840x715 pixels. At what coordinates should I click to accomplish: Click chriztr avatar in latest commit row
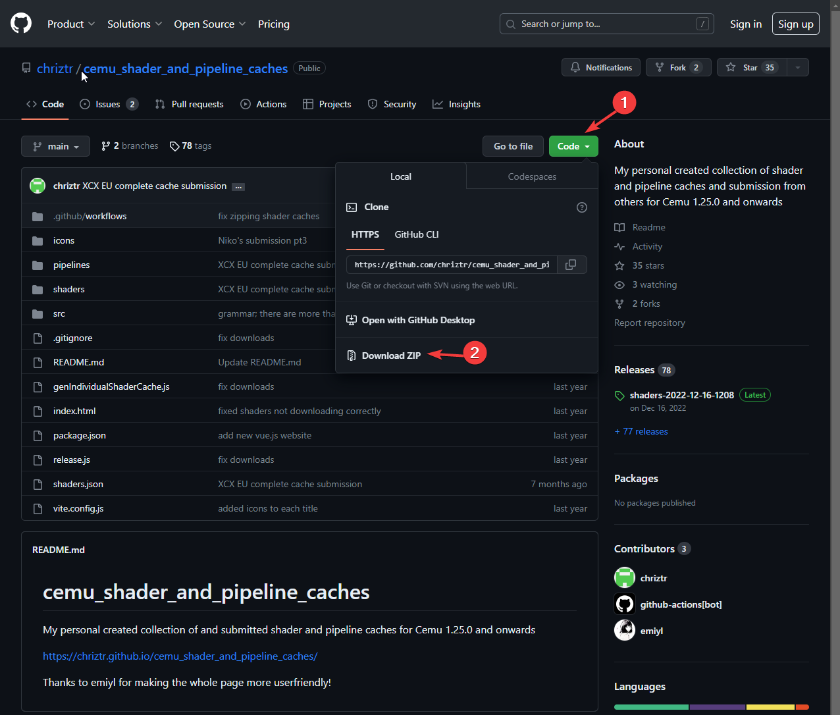pos(38,186)
